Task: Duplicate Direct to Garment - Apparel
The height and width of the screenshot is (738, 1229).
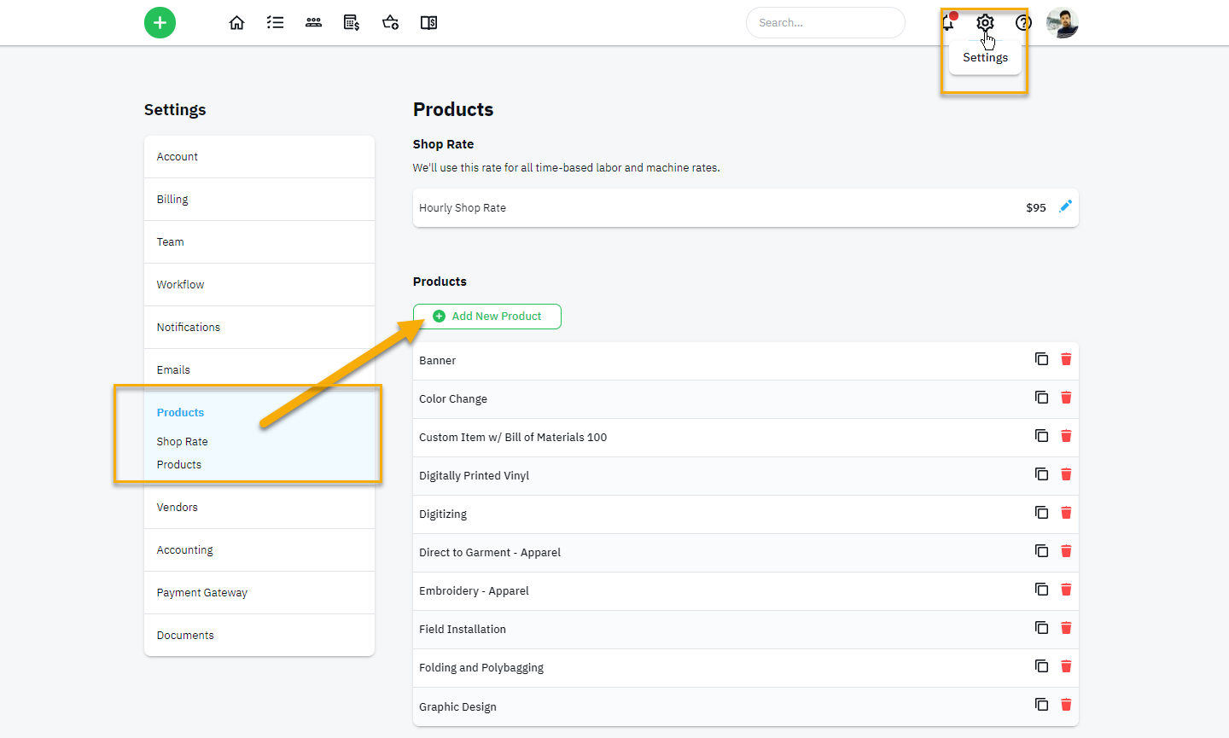Action: tap(1041, 551)
